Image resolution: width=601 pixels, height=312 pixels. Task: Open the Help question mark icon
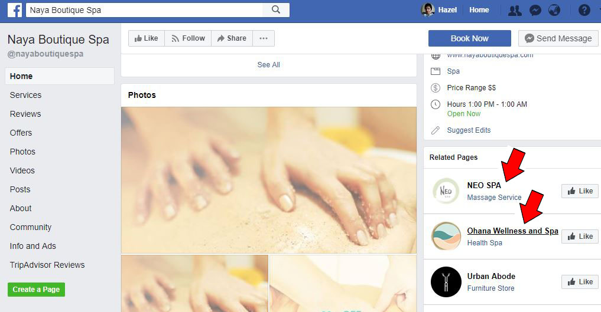[584, 11]
